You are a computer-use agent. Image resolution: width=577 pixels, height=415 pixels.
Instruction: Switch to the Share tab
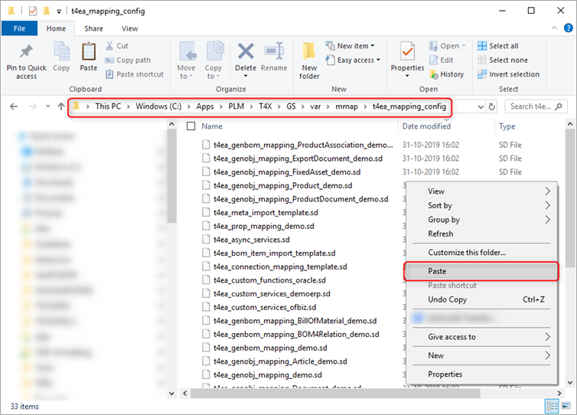coord(93,28)
